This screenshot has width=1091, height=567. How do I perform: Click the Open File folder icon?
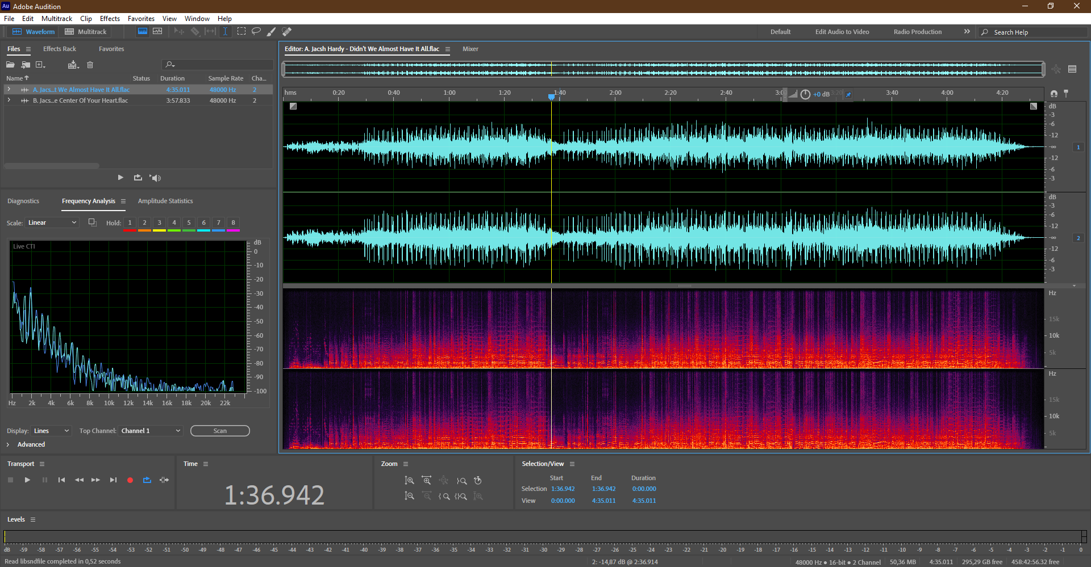(x=10, y=65)
